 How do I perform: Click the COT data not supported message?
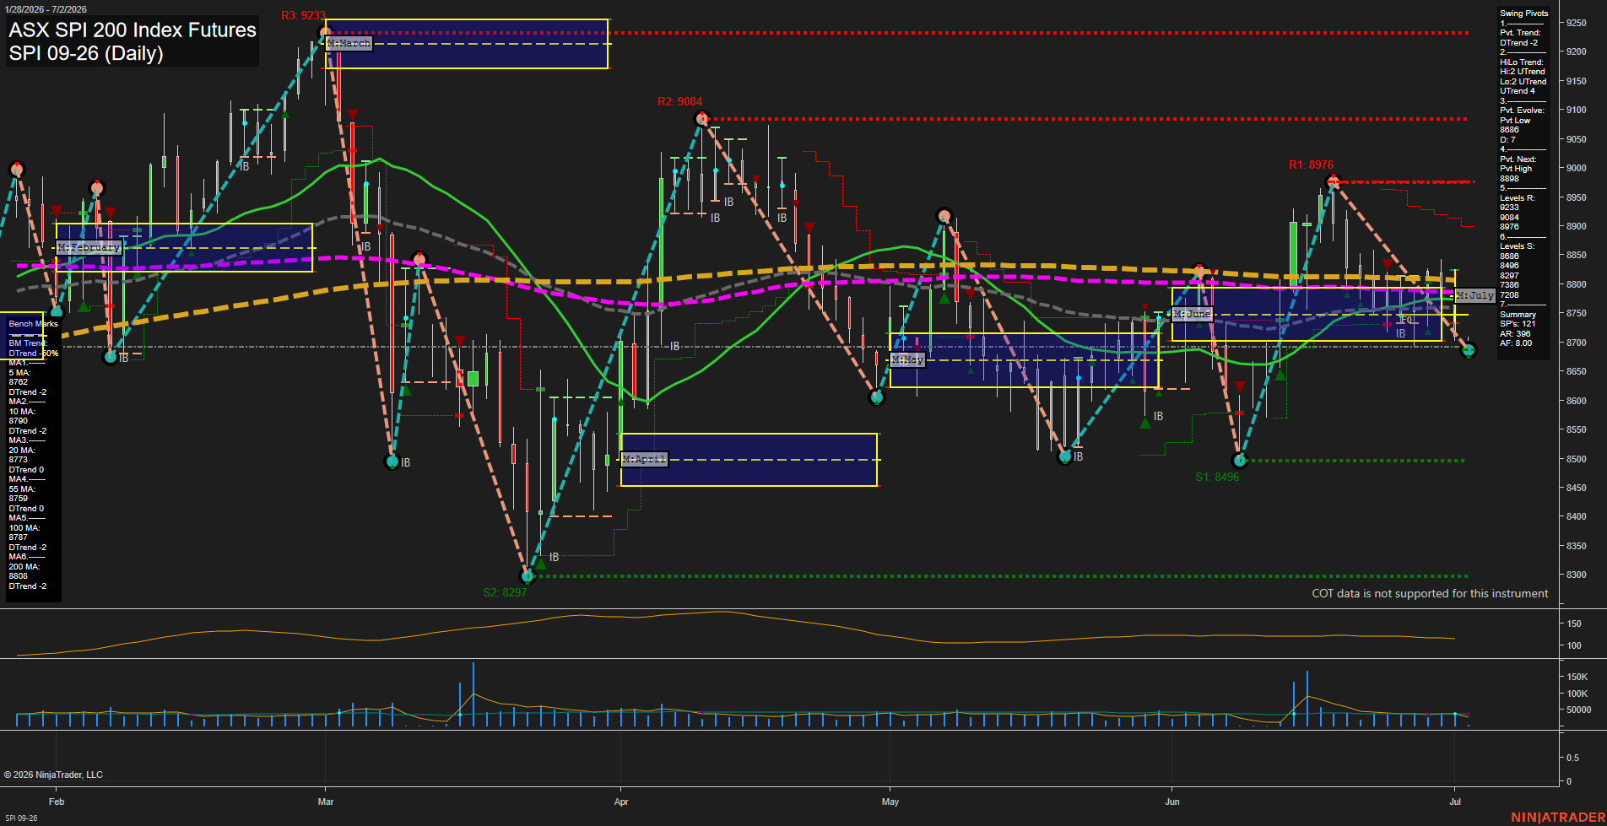pos(1430,594)
